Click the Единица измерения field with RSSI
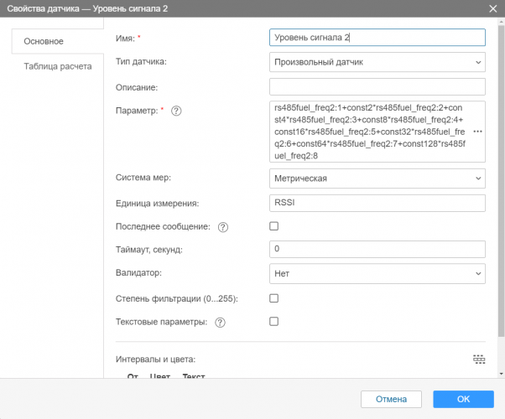Screen dimensions: 505x419 pyautogui.click(x=377, y=203)
